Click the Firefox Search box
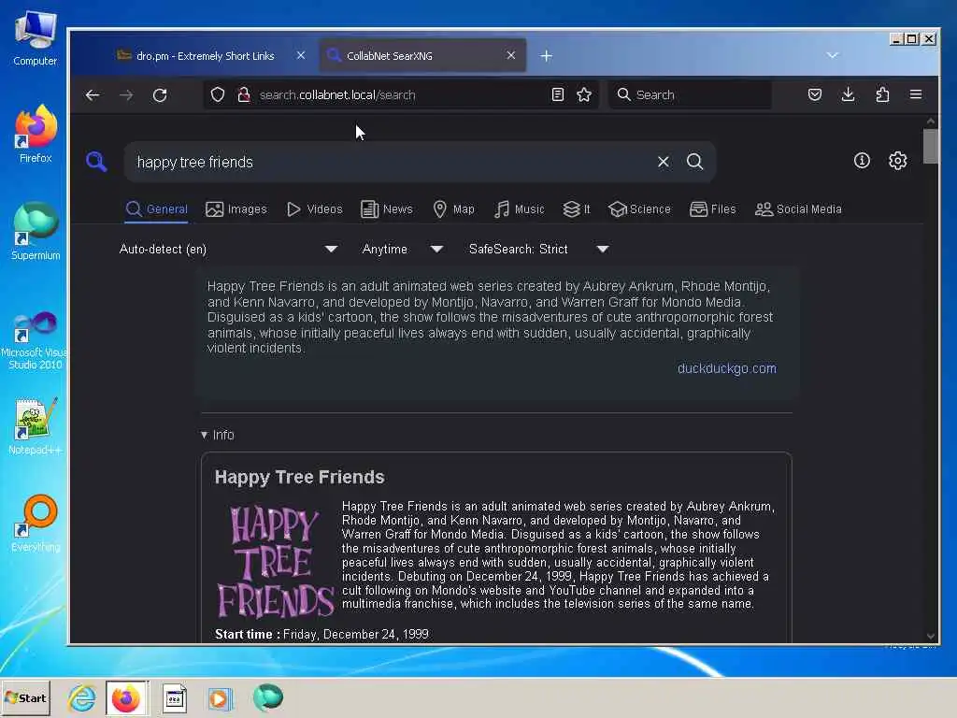Image resolution: width=957 pixels, height=718 pixels. 691,94
